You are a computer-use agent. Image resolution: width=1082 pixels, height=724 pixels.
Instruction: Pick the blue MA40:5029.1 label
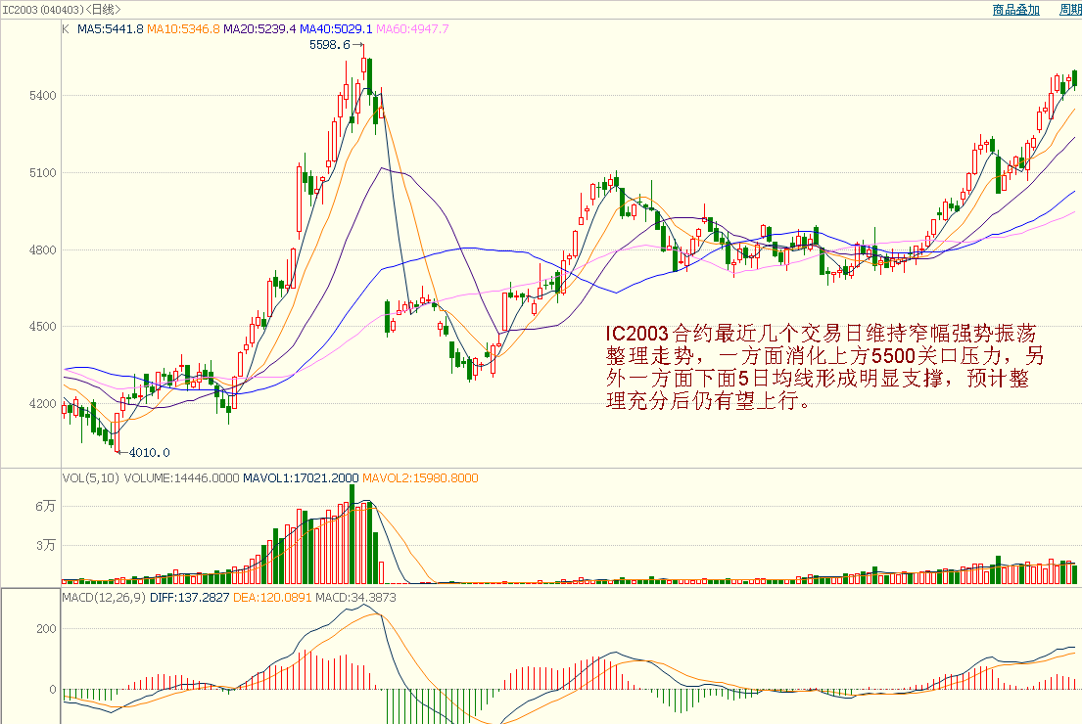[336, 29]
